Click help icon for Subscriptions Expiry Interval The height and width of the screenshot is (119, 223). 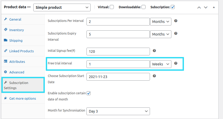(x=176, y=33)
